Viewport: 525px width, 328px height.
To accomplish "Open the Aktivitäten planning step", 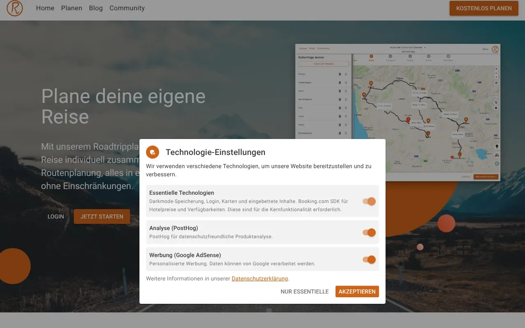I will point(448,57).
